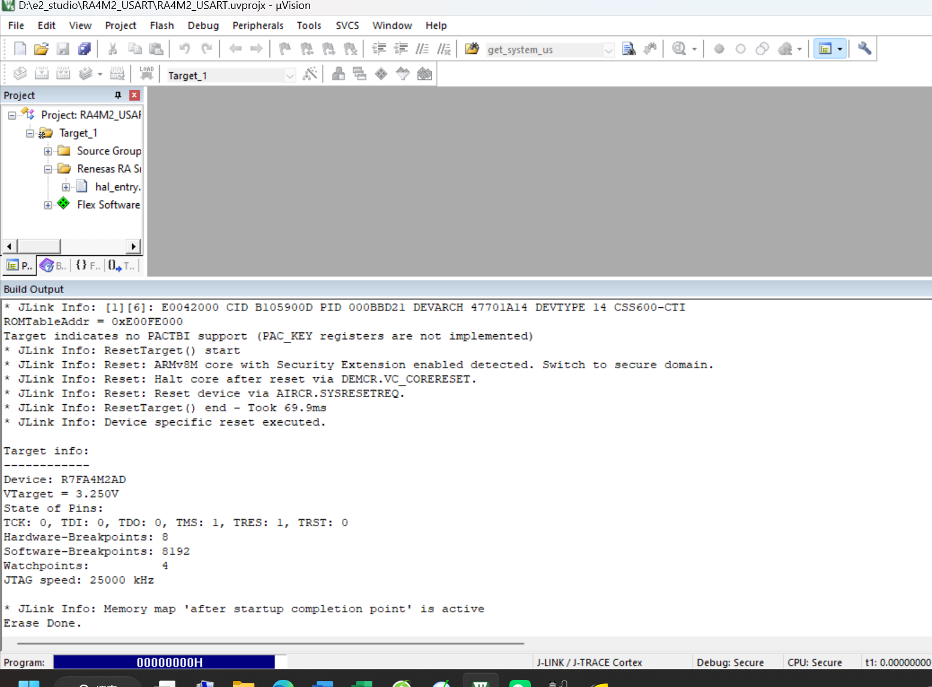
Task: Click the Build Output horizontal scrollbar
Action: click(271, 643)
